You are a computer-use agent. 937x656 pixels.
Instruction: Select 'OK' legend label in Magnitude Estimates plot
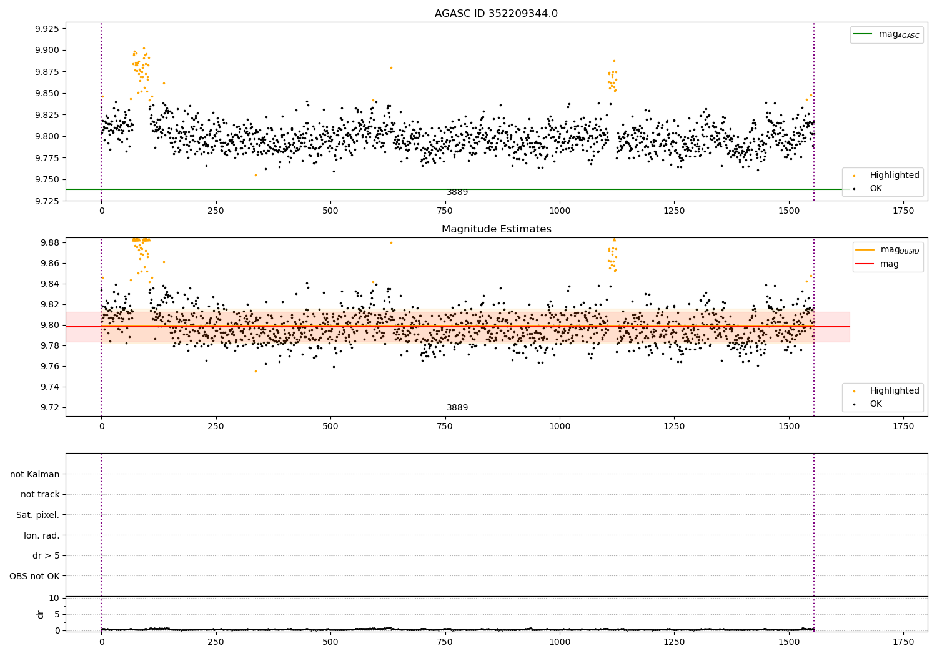[876, 404]
